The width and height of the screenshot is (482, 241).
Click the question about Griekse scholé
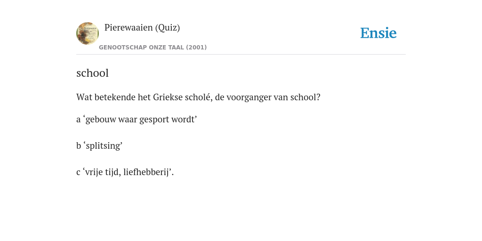pyautogui.click(x=198, y=97)
